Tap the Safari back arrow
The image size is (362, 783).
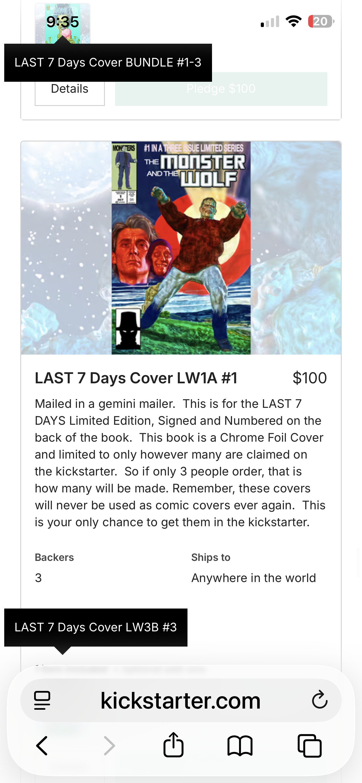click(x=42, y=746)
